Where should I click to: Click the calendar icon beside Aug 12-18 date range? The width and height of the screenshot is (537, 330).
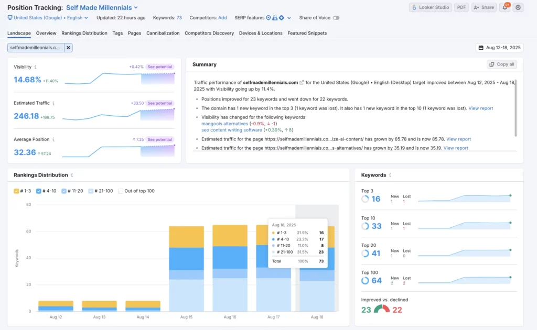[x=480, y=48]
